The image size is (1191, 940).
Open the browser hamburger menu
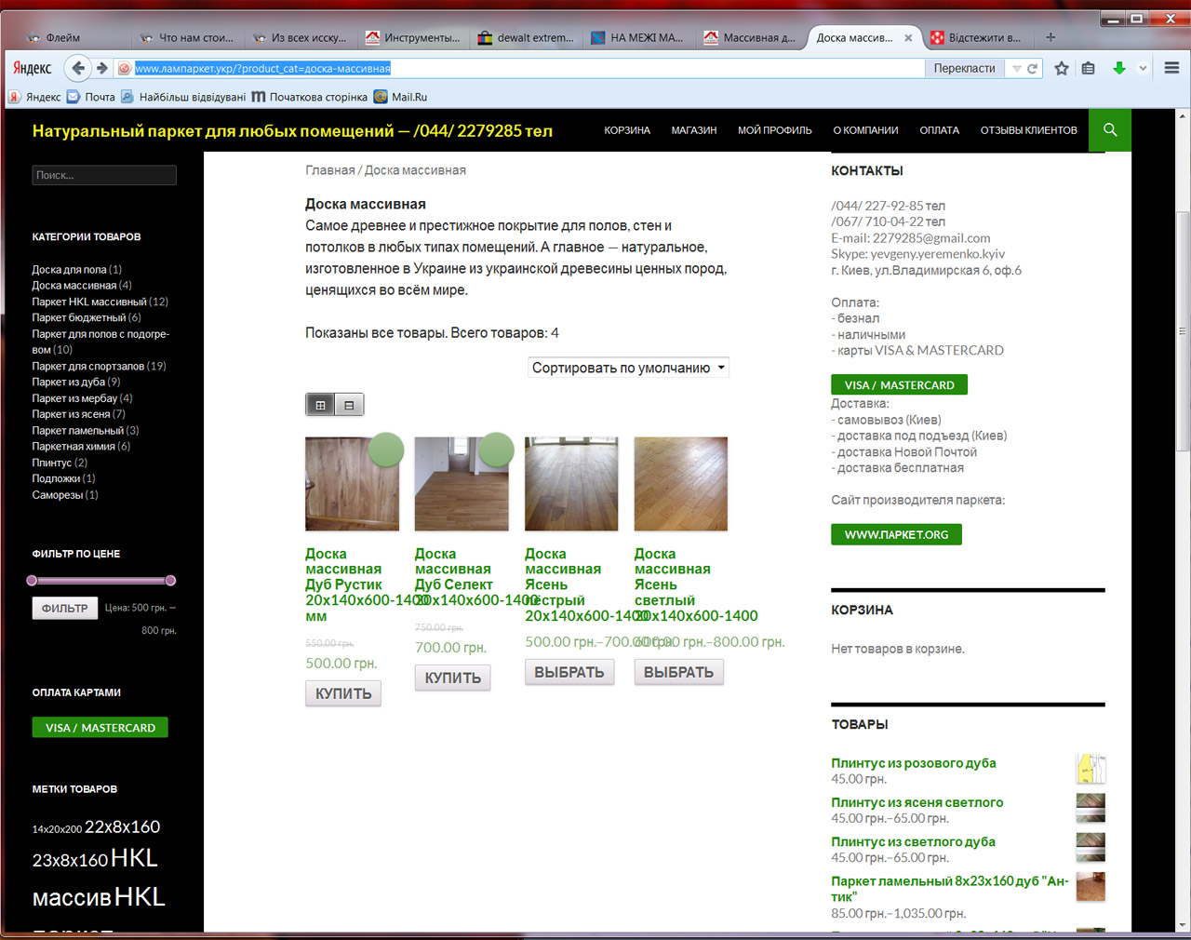tap(1171, 68)
